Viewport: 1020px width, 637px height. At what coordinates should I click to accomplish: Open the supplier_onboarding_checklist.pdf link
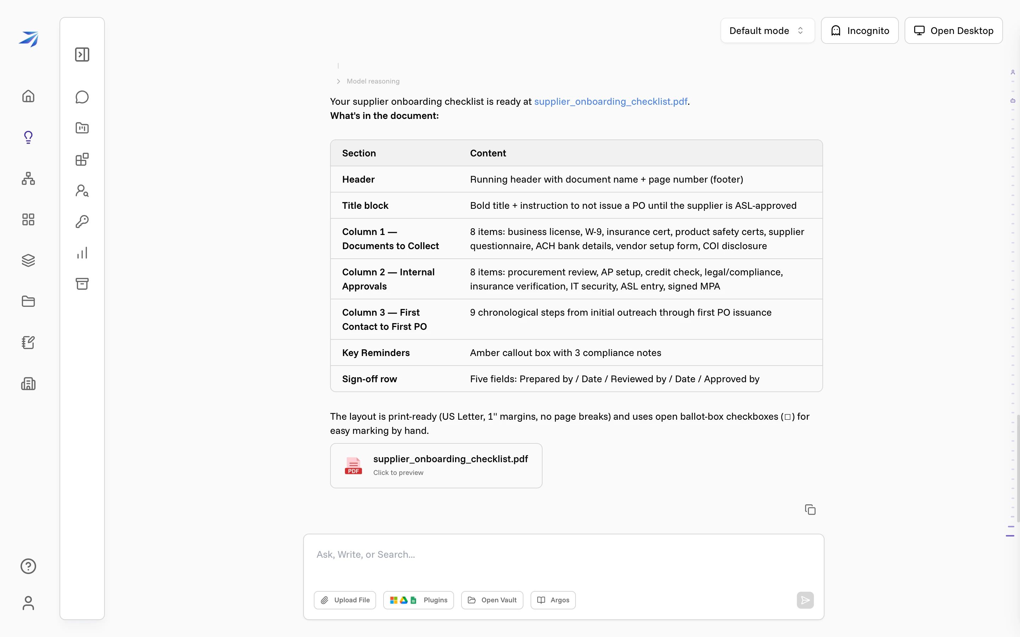tap(611, 102)
